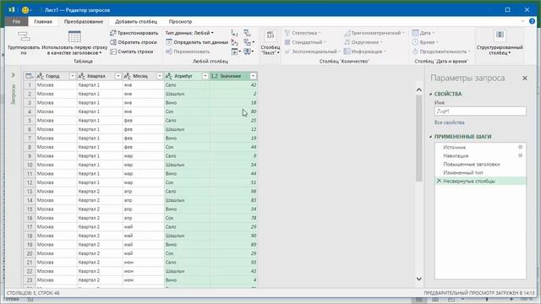Viewport: 541px width, 304px height.
Task: Close the Параметры запроса panel
Action: coord(525,79)
